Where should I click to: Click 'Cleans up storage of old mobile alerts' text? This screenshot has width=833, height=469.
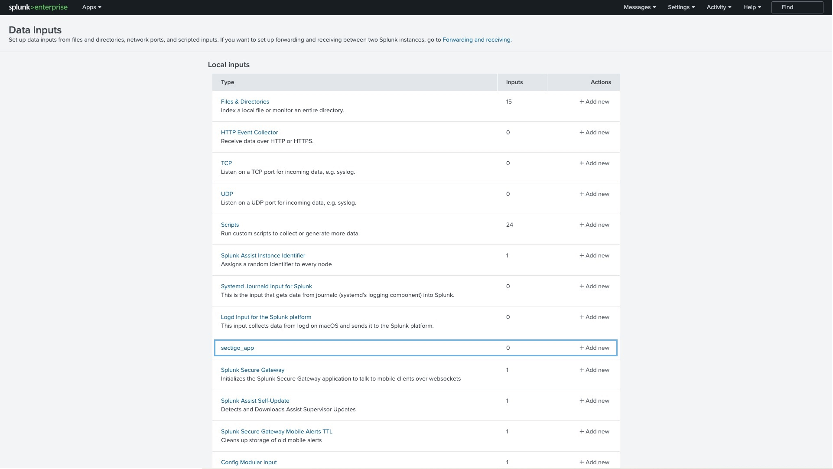tap(271, 440)
